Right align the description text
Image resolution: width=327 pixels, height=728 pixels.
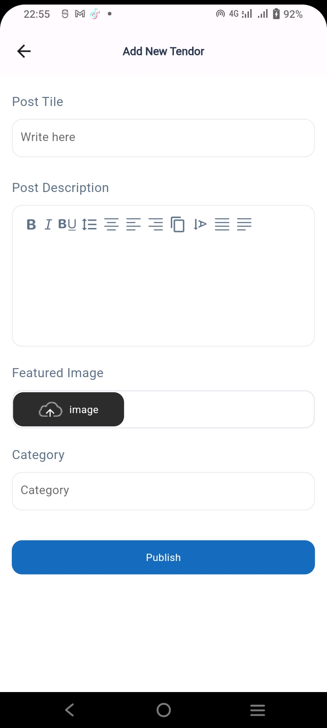(x=156, y=224)
